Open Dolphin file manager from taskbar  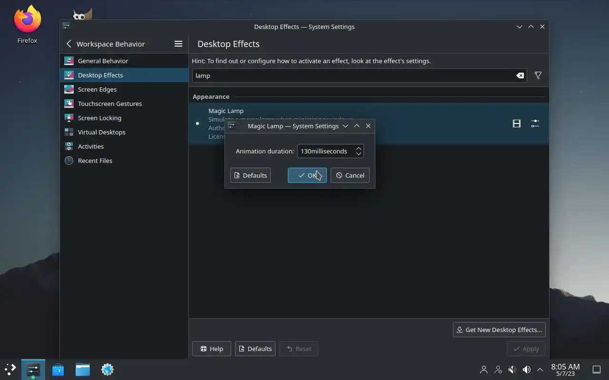(83, 369)
